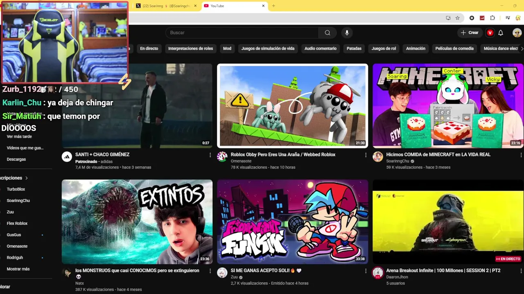
Task: Expand the subscriptions section chevron
Action: click(27, 178)
